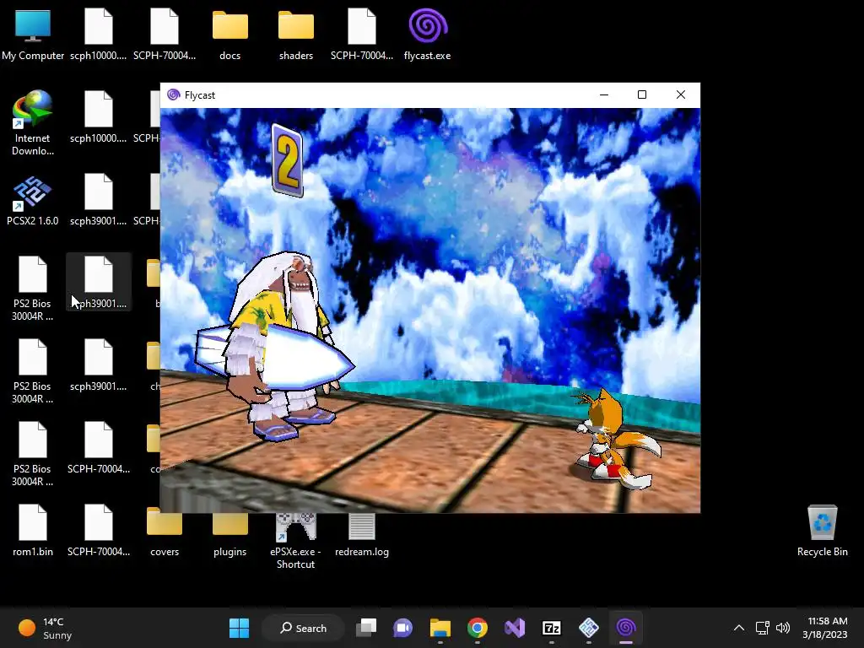Screen dimensions: 864x648
Task: Select the redream.log file icon
Action: click(361, 533)
